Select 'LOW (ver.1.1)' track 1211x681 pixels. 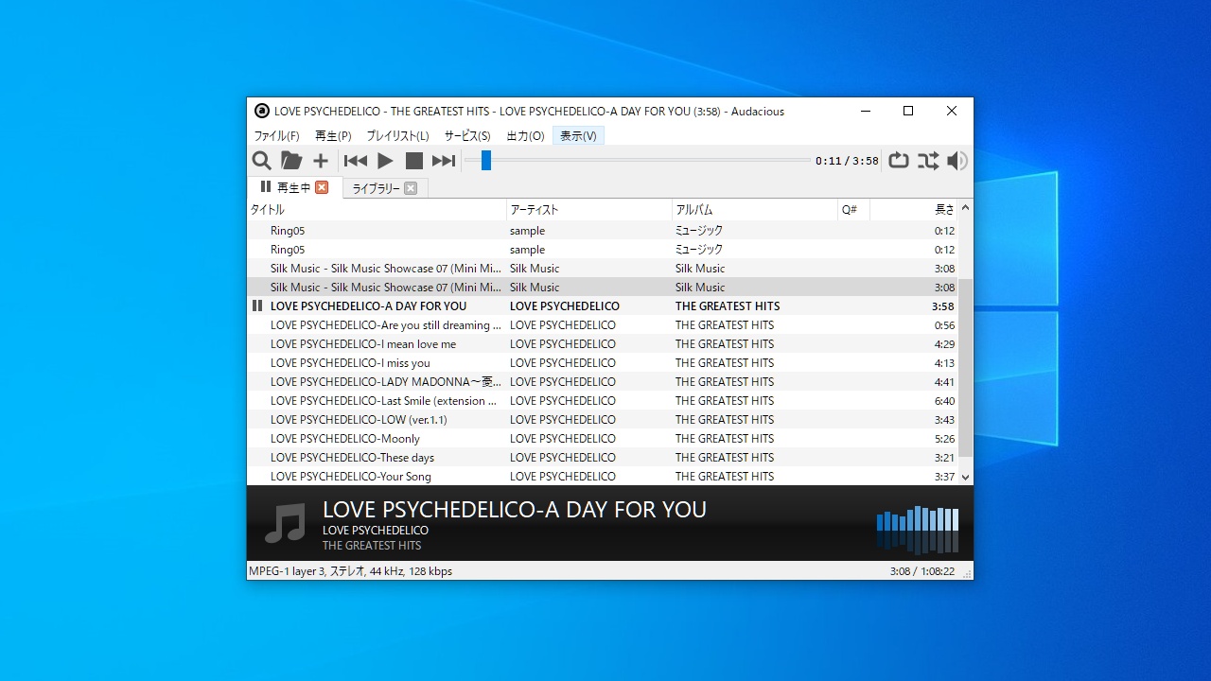[x=603, y=420]
